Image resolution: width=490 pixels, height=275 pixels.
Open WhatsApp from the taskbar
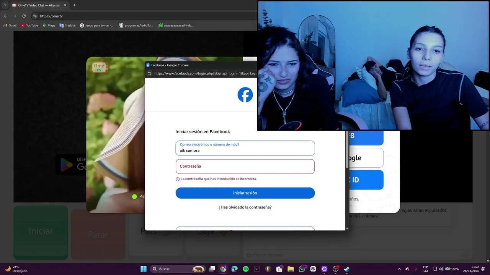(302, 269)
